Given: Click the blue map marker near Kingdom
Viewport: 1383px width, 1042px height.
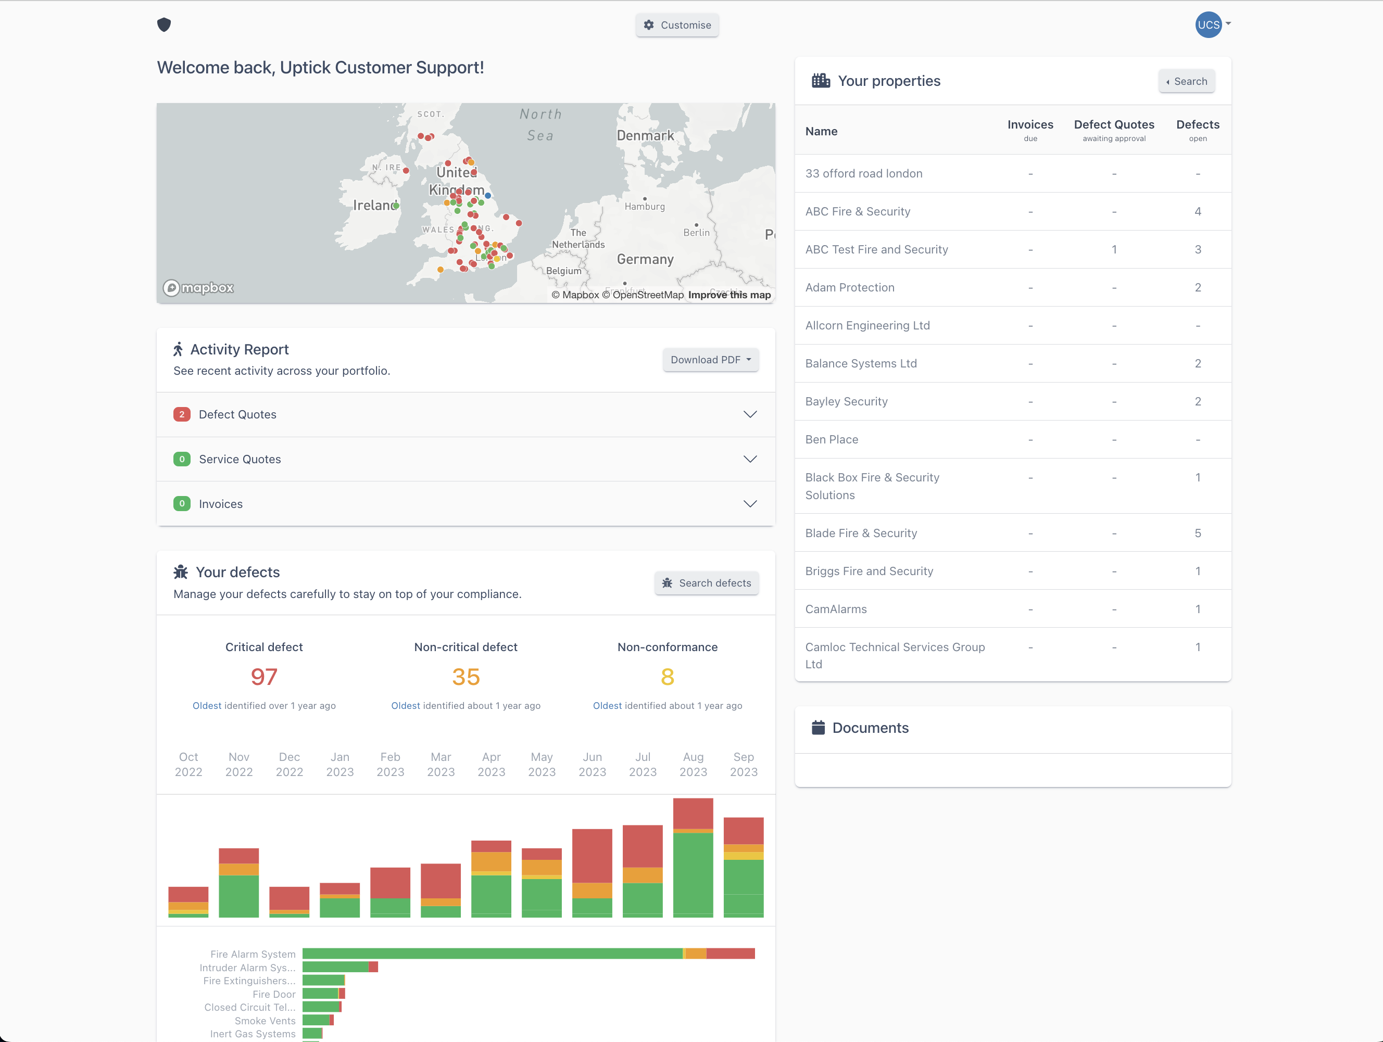Looking at the screenshot, I should (488, 196).
